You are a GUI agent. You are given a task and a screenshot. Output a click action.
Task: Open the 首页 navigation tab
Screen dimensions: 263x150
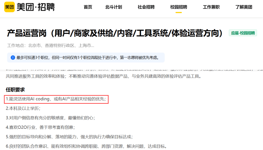(88, 7)
